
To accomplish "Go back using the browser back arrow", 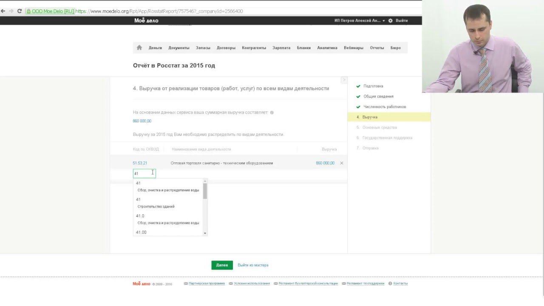I will coord(3,11).
